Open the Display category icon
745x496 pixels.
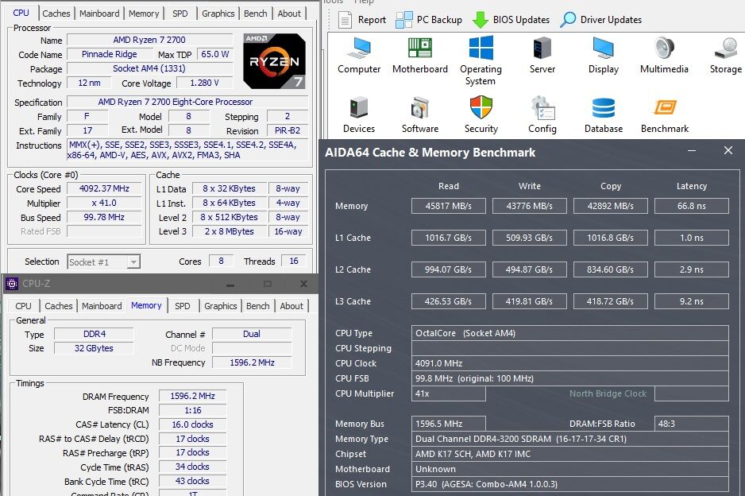604,55
